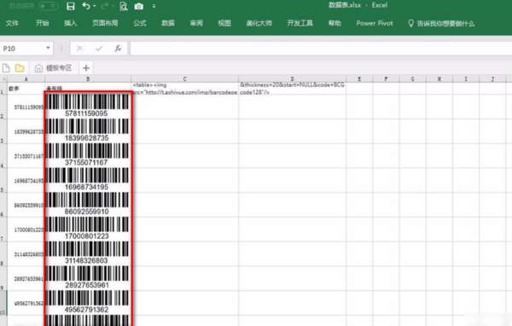Click the Undo arrow icon
This screenshot has width=512, height=326.
click(x=86, y=6)
